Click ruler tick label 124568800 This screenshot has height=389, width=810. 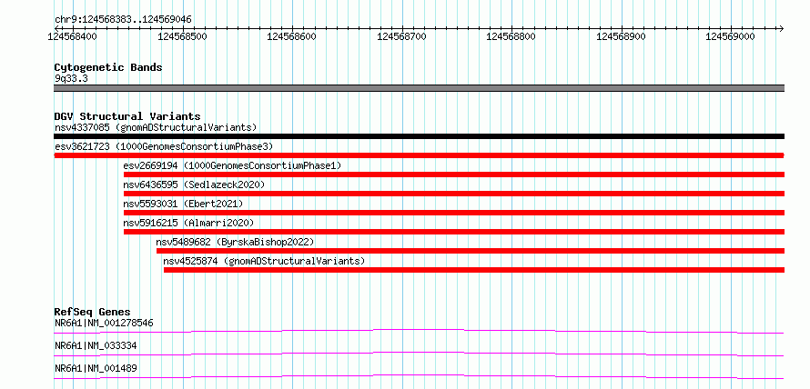pos(511,36)
